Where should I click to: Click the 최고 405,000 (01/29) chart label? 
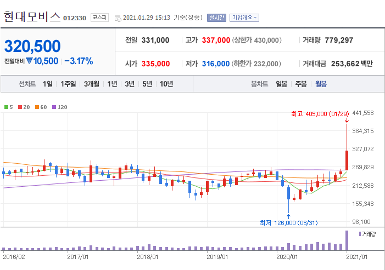coord(320,114)
